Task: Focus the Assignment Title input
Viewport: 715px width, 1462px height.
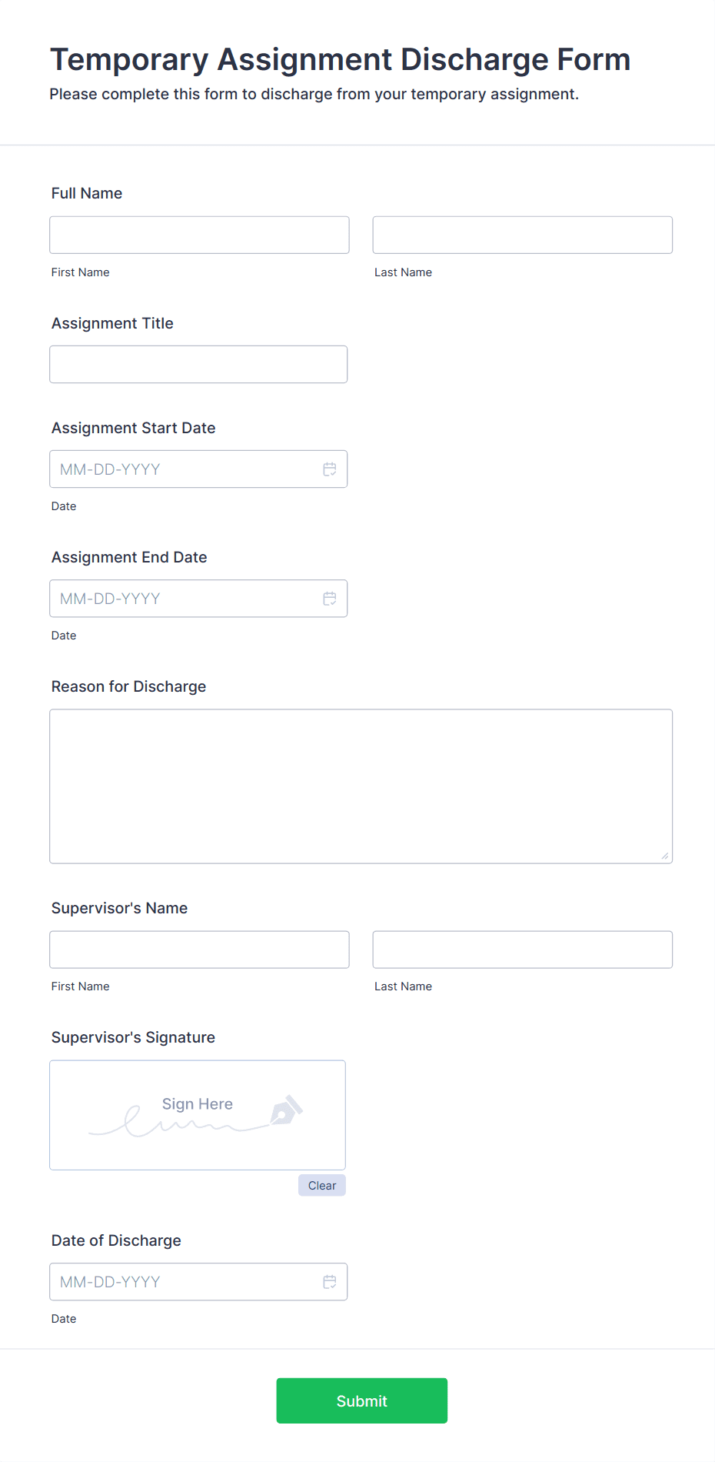Action: [x=198, y=365]
